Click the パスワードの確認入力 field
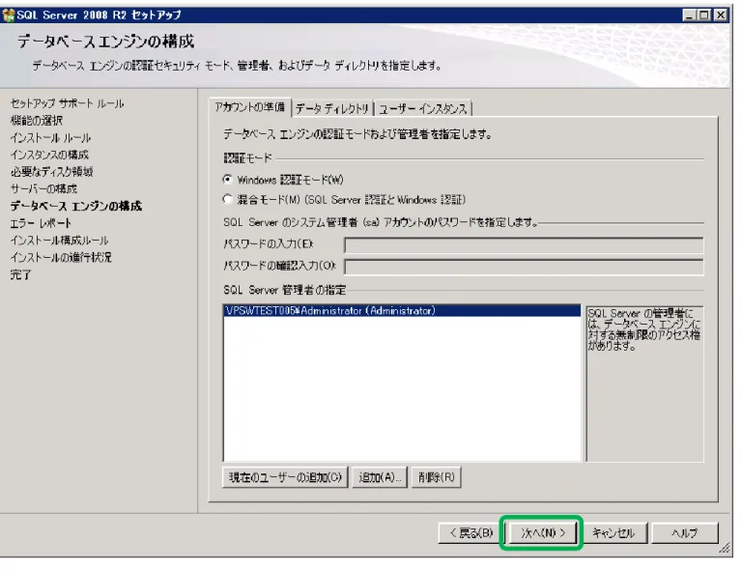This screenshot has width=742, height=570. [x=524, y=267]
